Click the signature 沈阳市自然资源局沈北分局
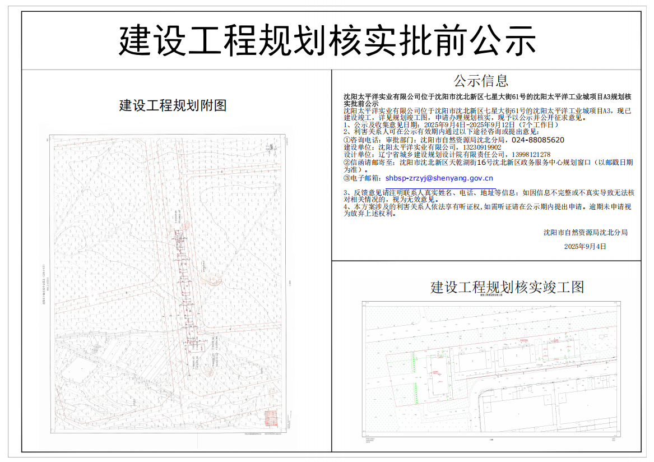654x462 pixels. tap(586, 232)
